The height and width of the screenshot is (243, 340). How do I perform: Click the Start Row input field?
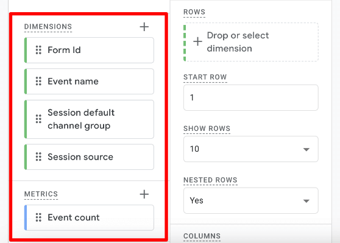click(x=251, y=97)
